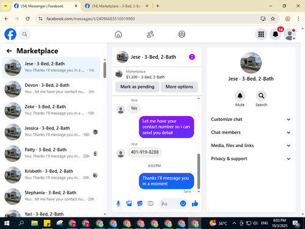
Task: Install app icon in address bar
Action: point(263,19)
